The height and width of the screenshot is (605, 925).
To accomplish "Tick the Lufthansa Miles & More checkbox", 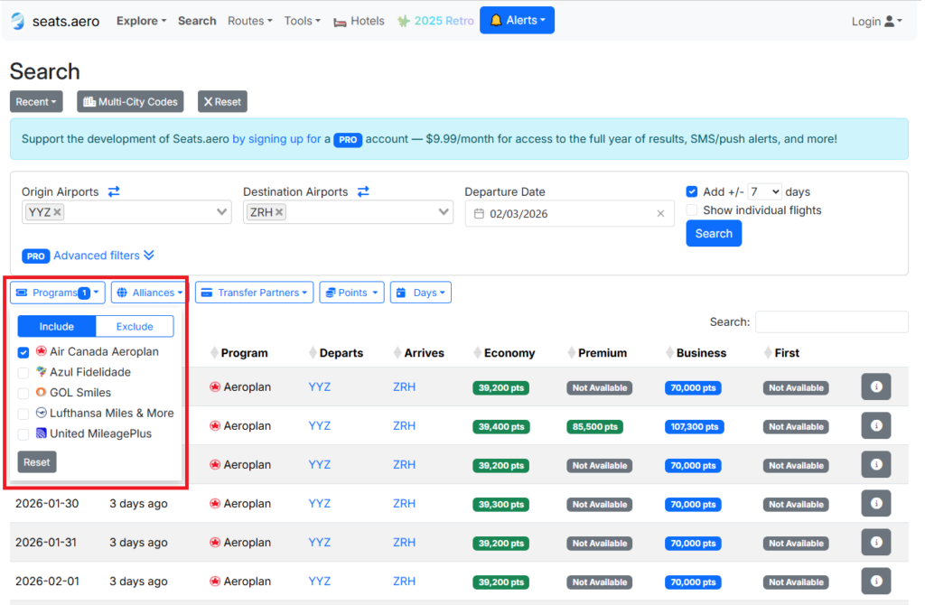I will pos(23,414).
